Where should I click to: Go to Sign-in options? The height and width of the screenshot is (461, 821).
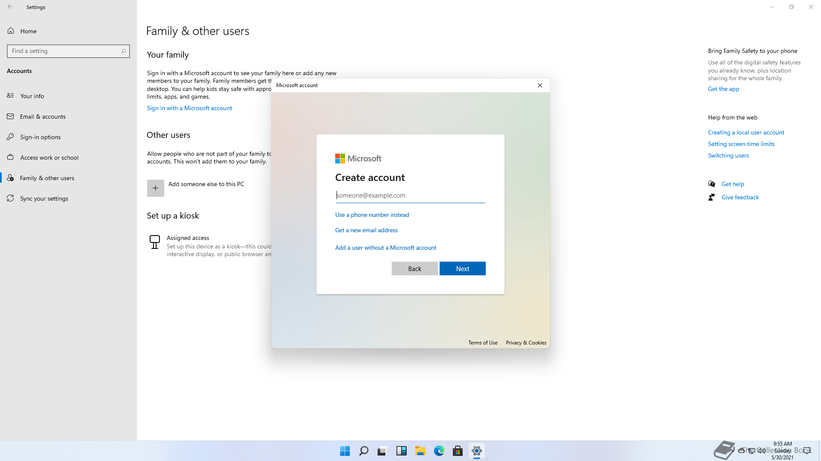(x=68, y=137)
